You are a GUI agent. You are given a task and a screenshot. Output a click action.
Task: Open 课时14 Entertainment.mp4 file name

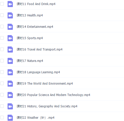(35, 27)
